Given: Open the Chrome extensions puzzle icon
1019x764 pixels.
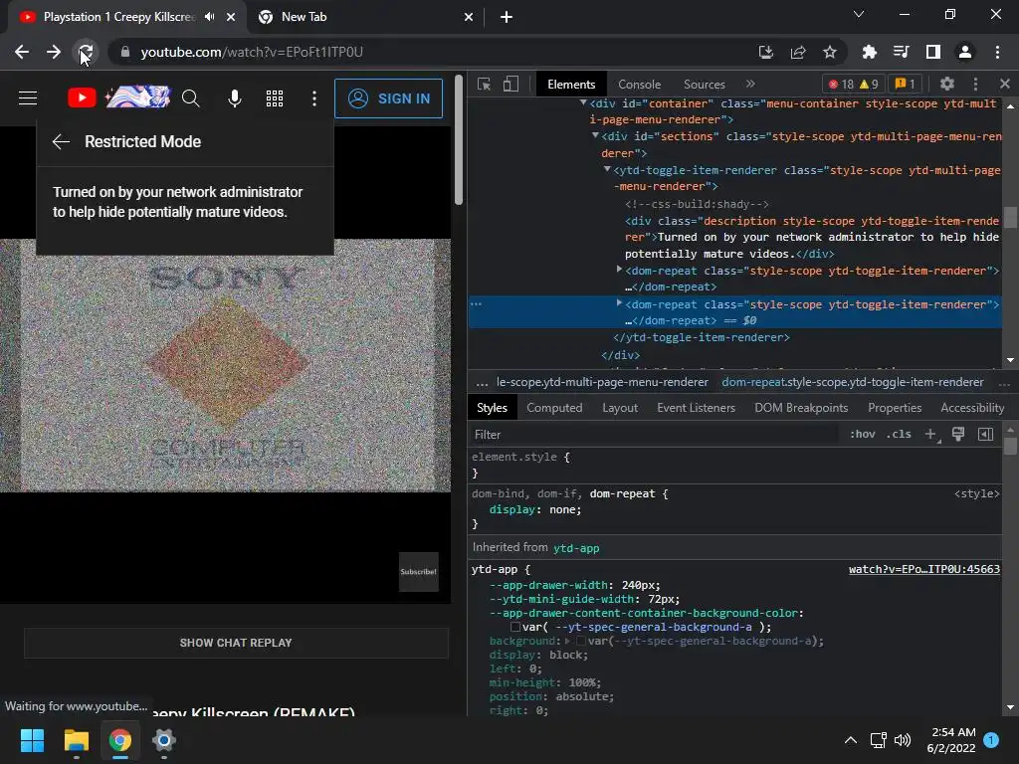Looking at the screenshot, I should (869, 52).
